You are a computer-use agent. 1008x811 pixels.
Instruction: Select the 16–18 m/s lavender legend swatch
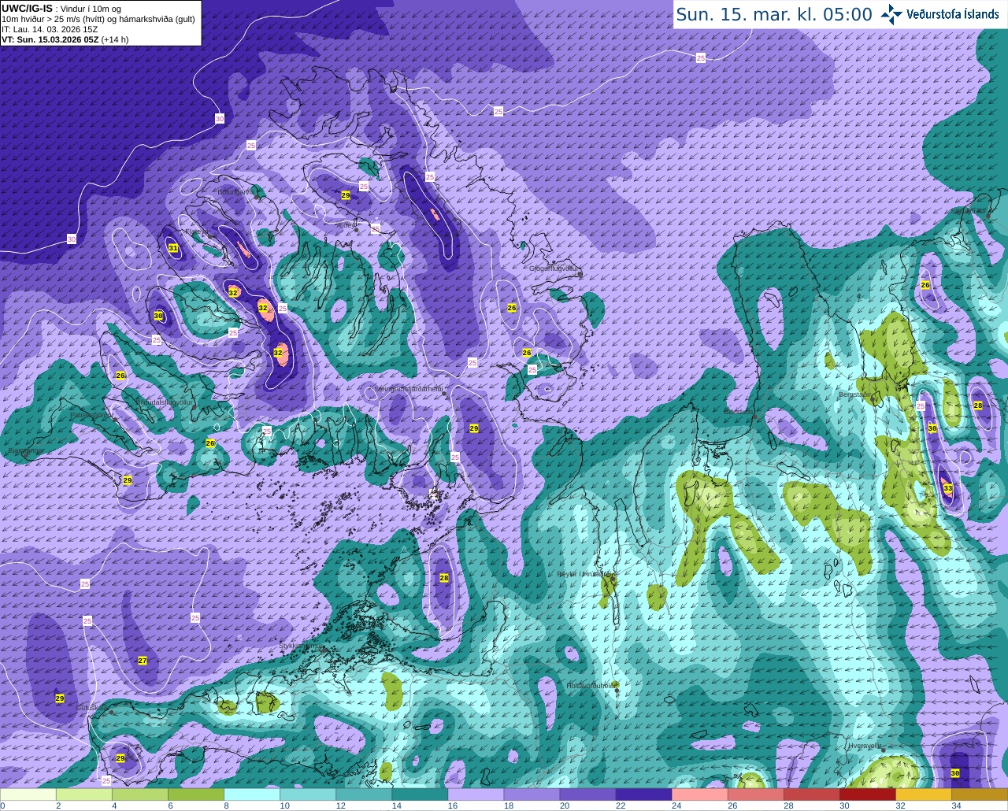(476, 794)
